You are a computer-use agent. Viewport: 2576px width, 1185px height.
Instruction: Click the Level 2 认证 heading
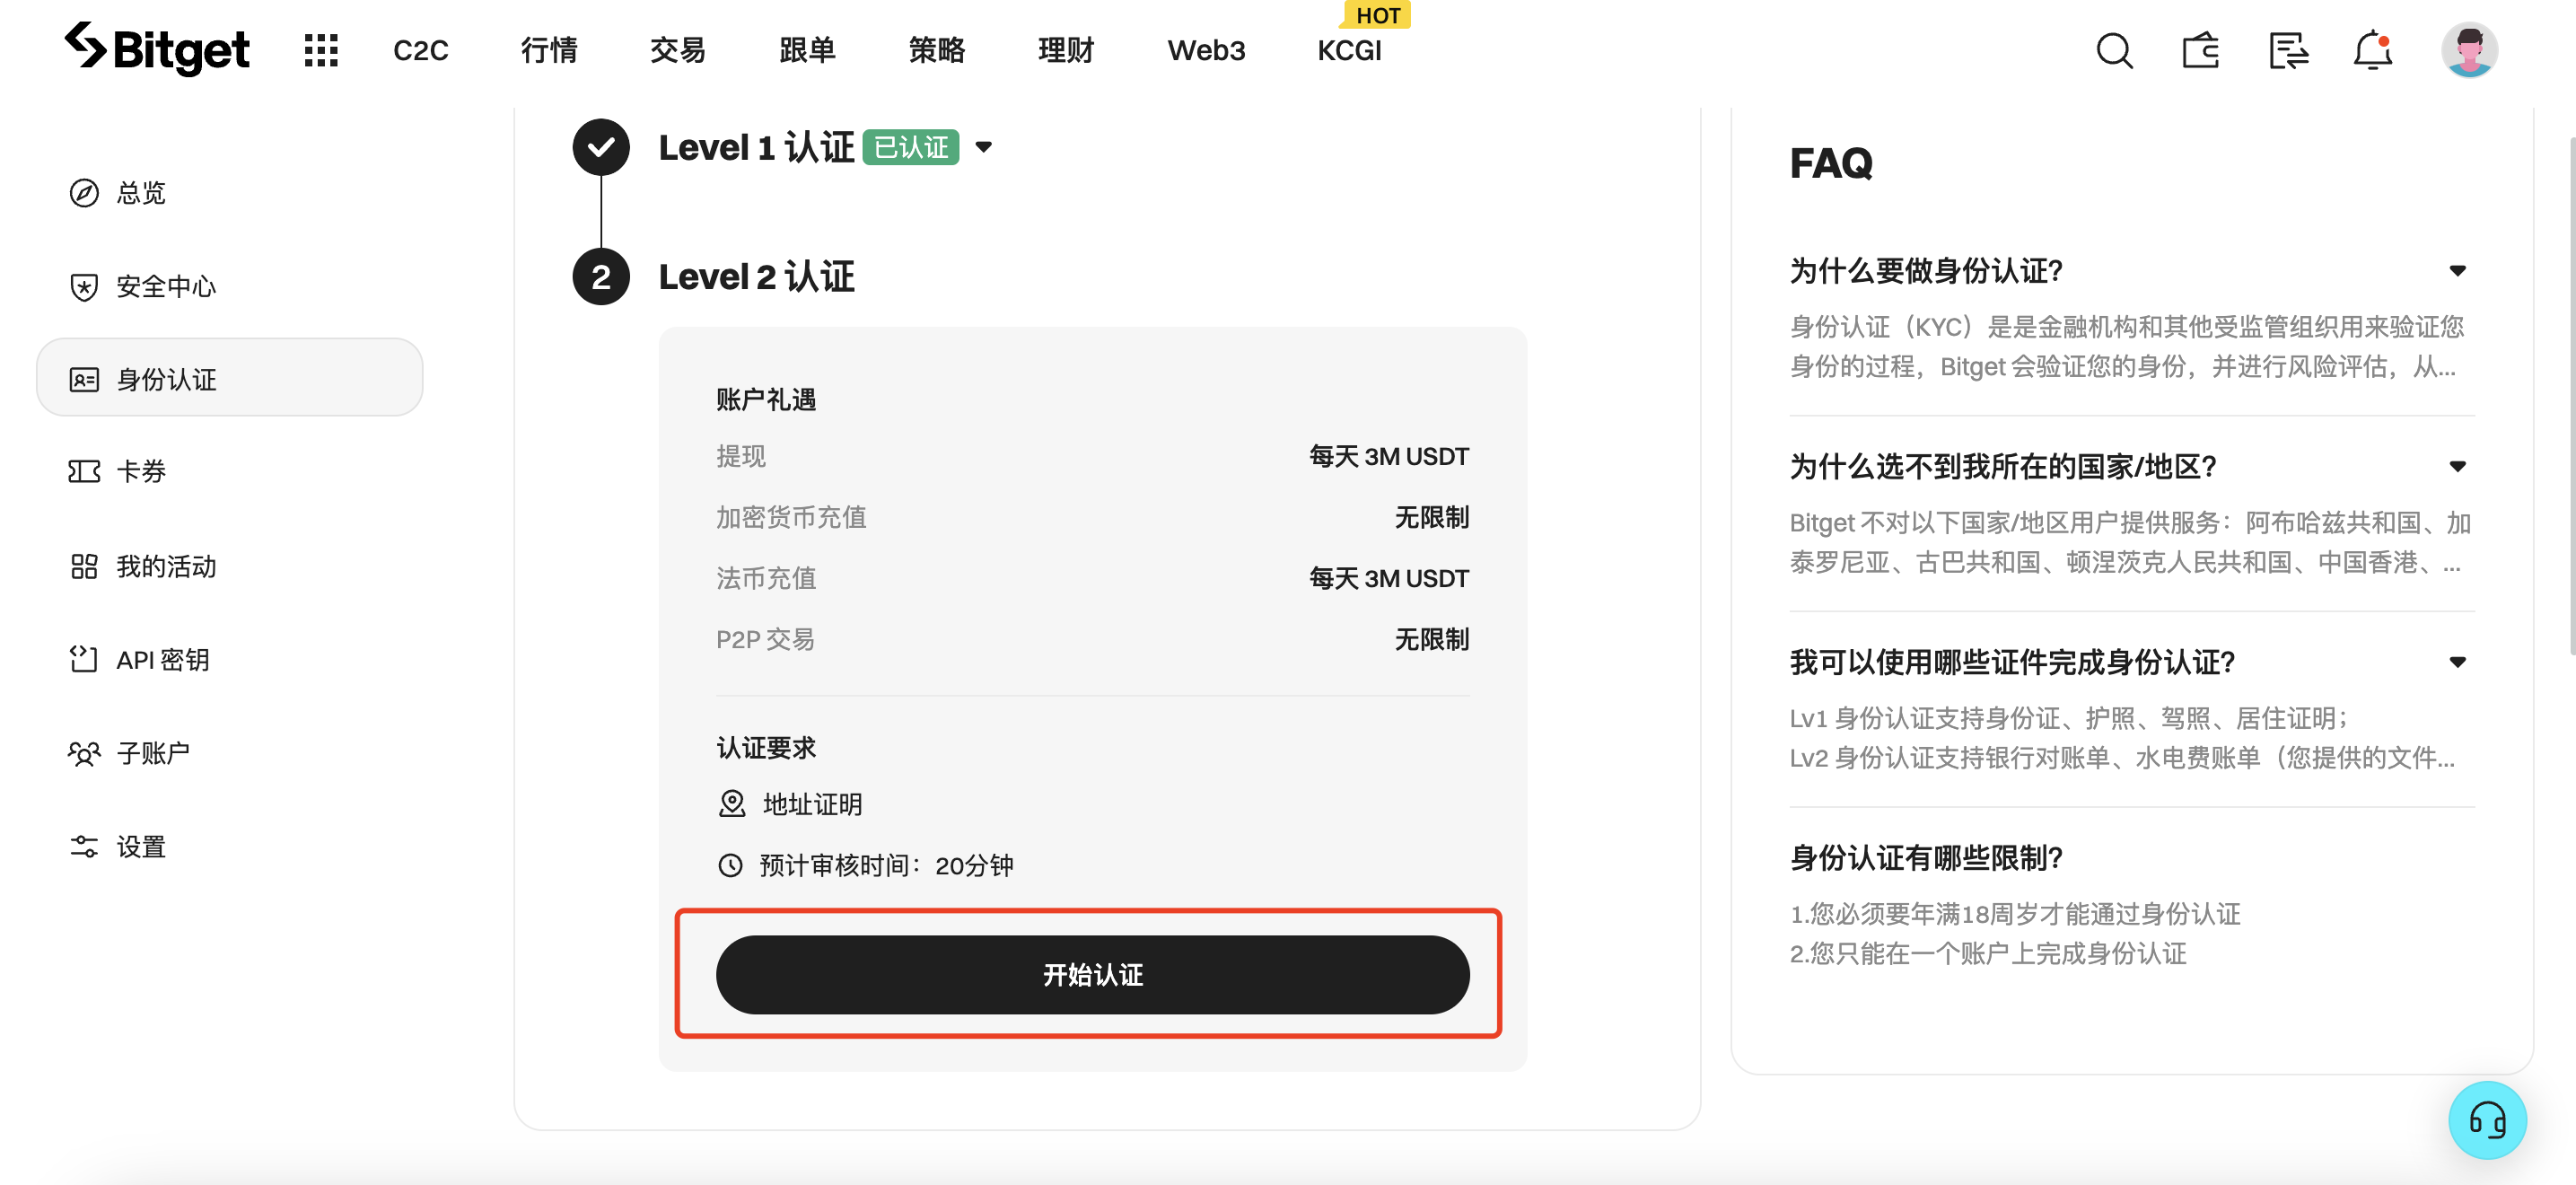tap(756, 277)
